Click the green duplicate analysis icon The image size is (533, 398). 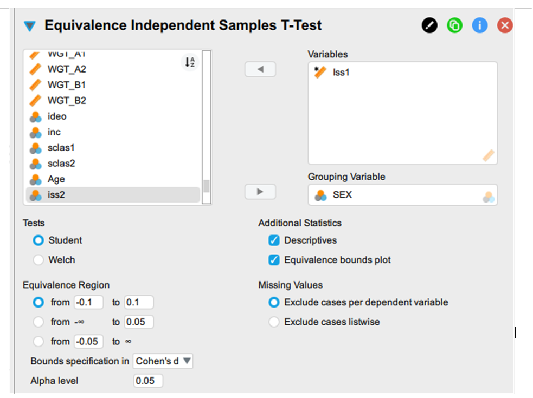pyautogui.click(x=454, y=25)
